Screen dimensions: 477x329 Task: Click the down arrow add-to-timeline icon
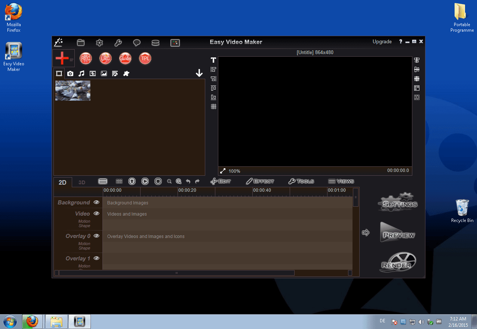pyautogui.click(x=199, y=73)
